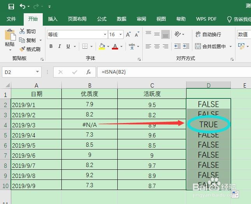
Task: Open the 剪贴板 dialog launcher
Action: [x=42, y=60]
